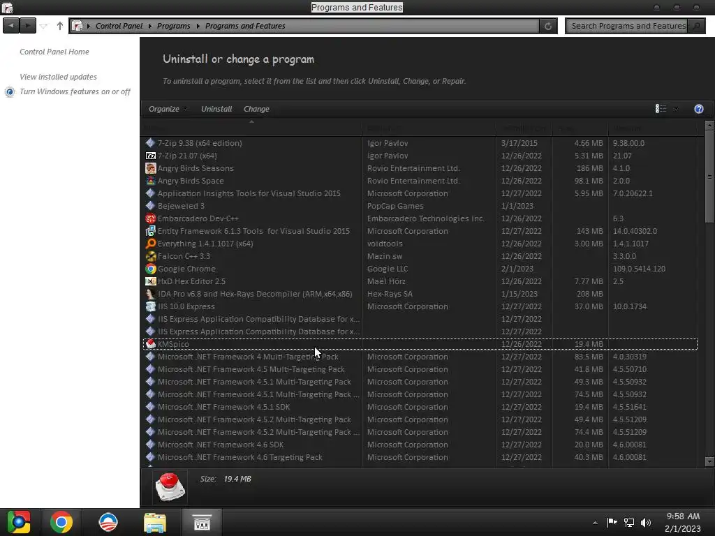715x536 pixels.
Task: Click the voidtools publisher cell
Action: (385, 244)
